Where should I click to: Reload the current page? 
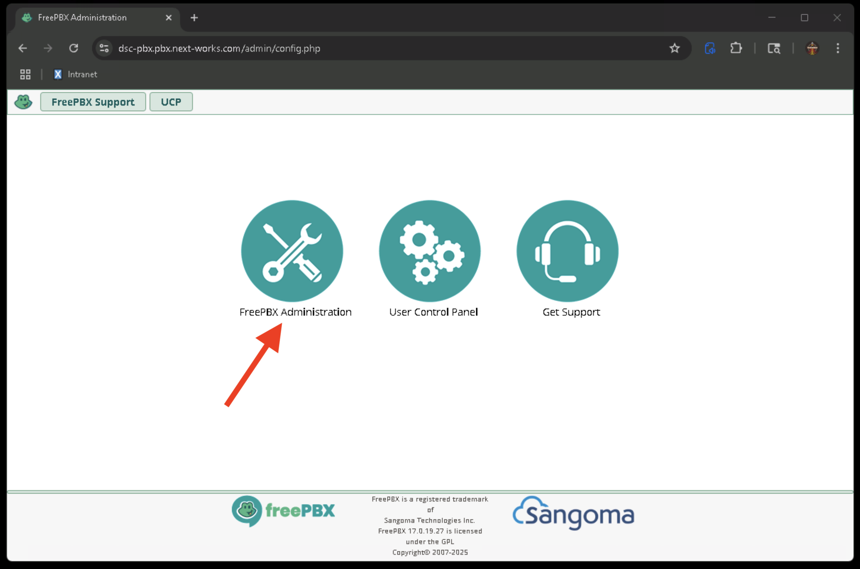click(x=74, y=48)
